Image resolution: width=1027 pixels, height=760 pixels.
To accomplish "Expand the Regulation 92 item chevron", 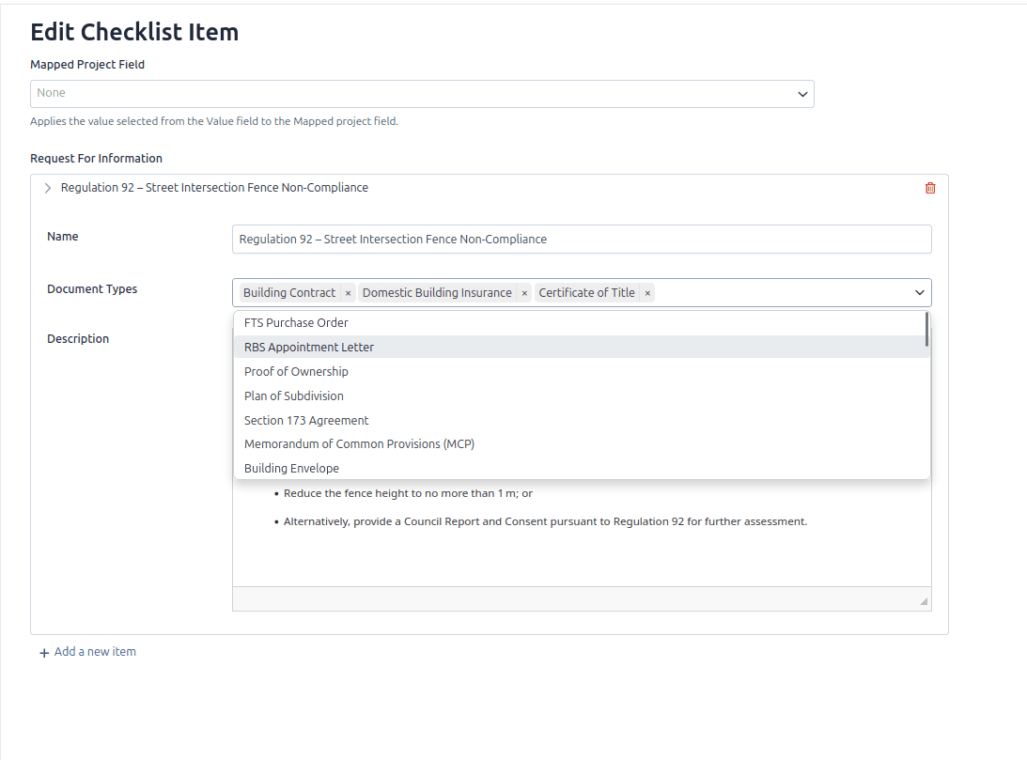I will point(48,188).
